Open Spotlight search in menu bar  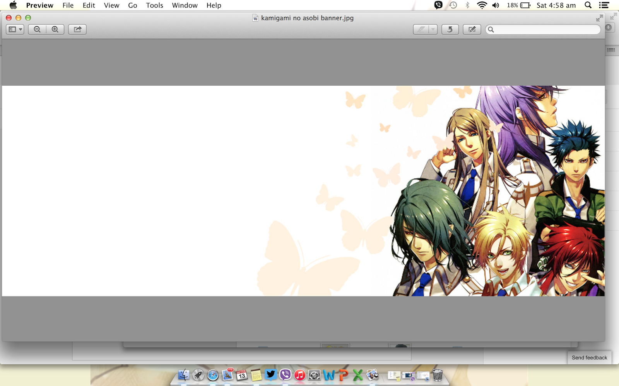[588, 5]
